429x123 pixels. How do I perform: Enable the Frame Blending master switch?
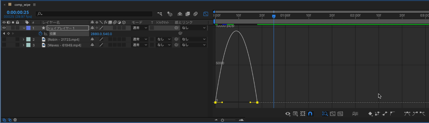tap(188, 14)
